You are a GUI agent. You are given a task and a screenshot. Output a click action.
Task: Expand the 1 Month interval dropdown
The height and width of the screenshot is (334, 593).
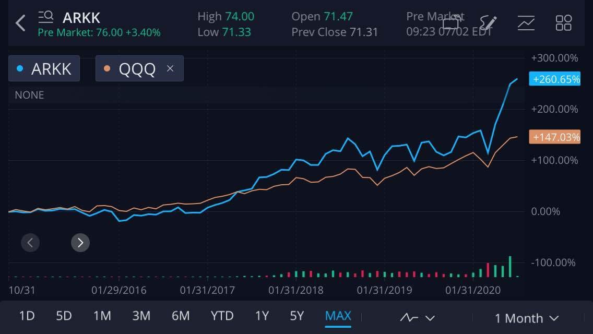[526, 318]
